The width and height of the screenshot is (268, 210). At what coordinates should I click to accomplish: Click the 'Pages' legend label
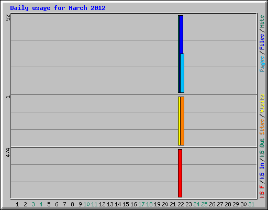pyautogui.click(x=262, y=64)
